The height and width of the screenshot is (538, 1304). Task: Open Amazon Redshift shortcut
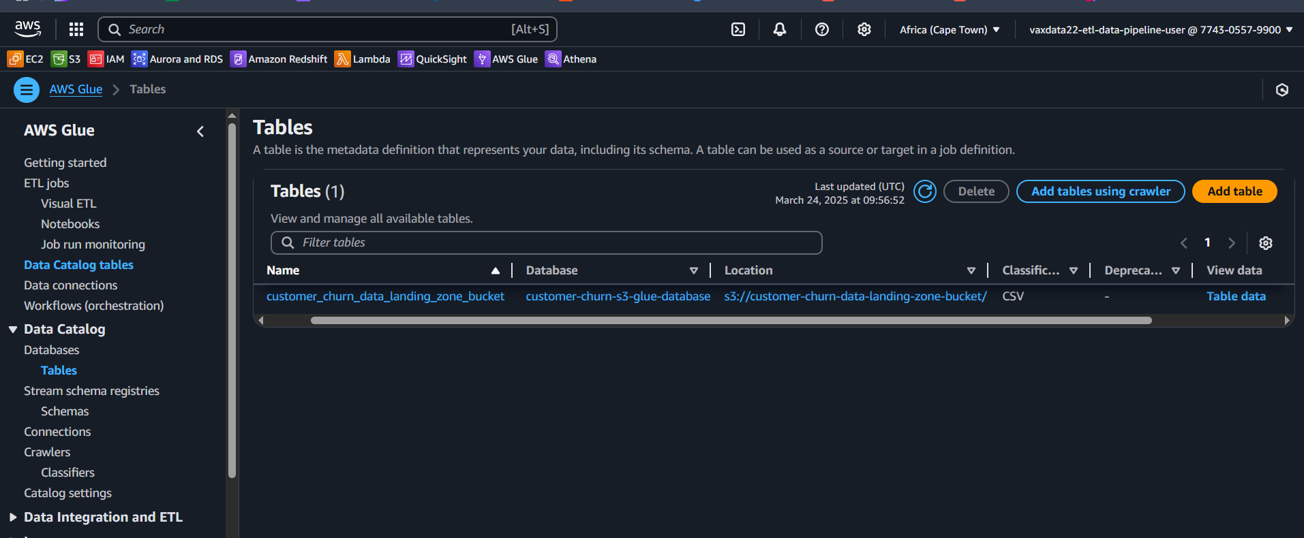(x=279, y=59)
